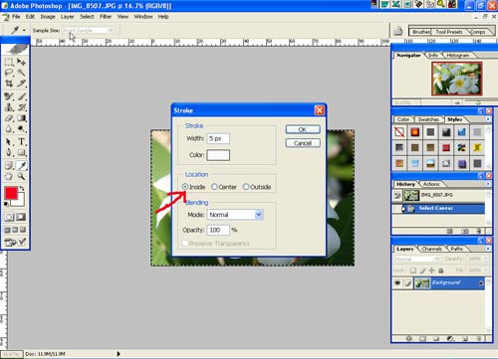The width and height of the screenshot is (498, 359).
Task: Click the white background color swatch
Action: click(20, 201)
